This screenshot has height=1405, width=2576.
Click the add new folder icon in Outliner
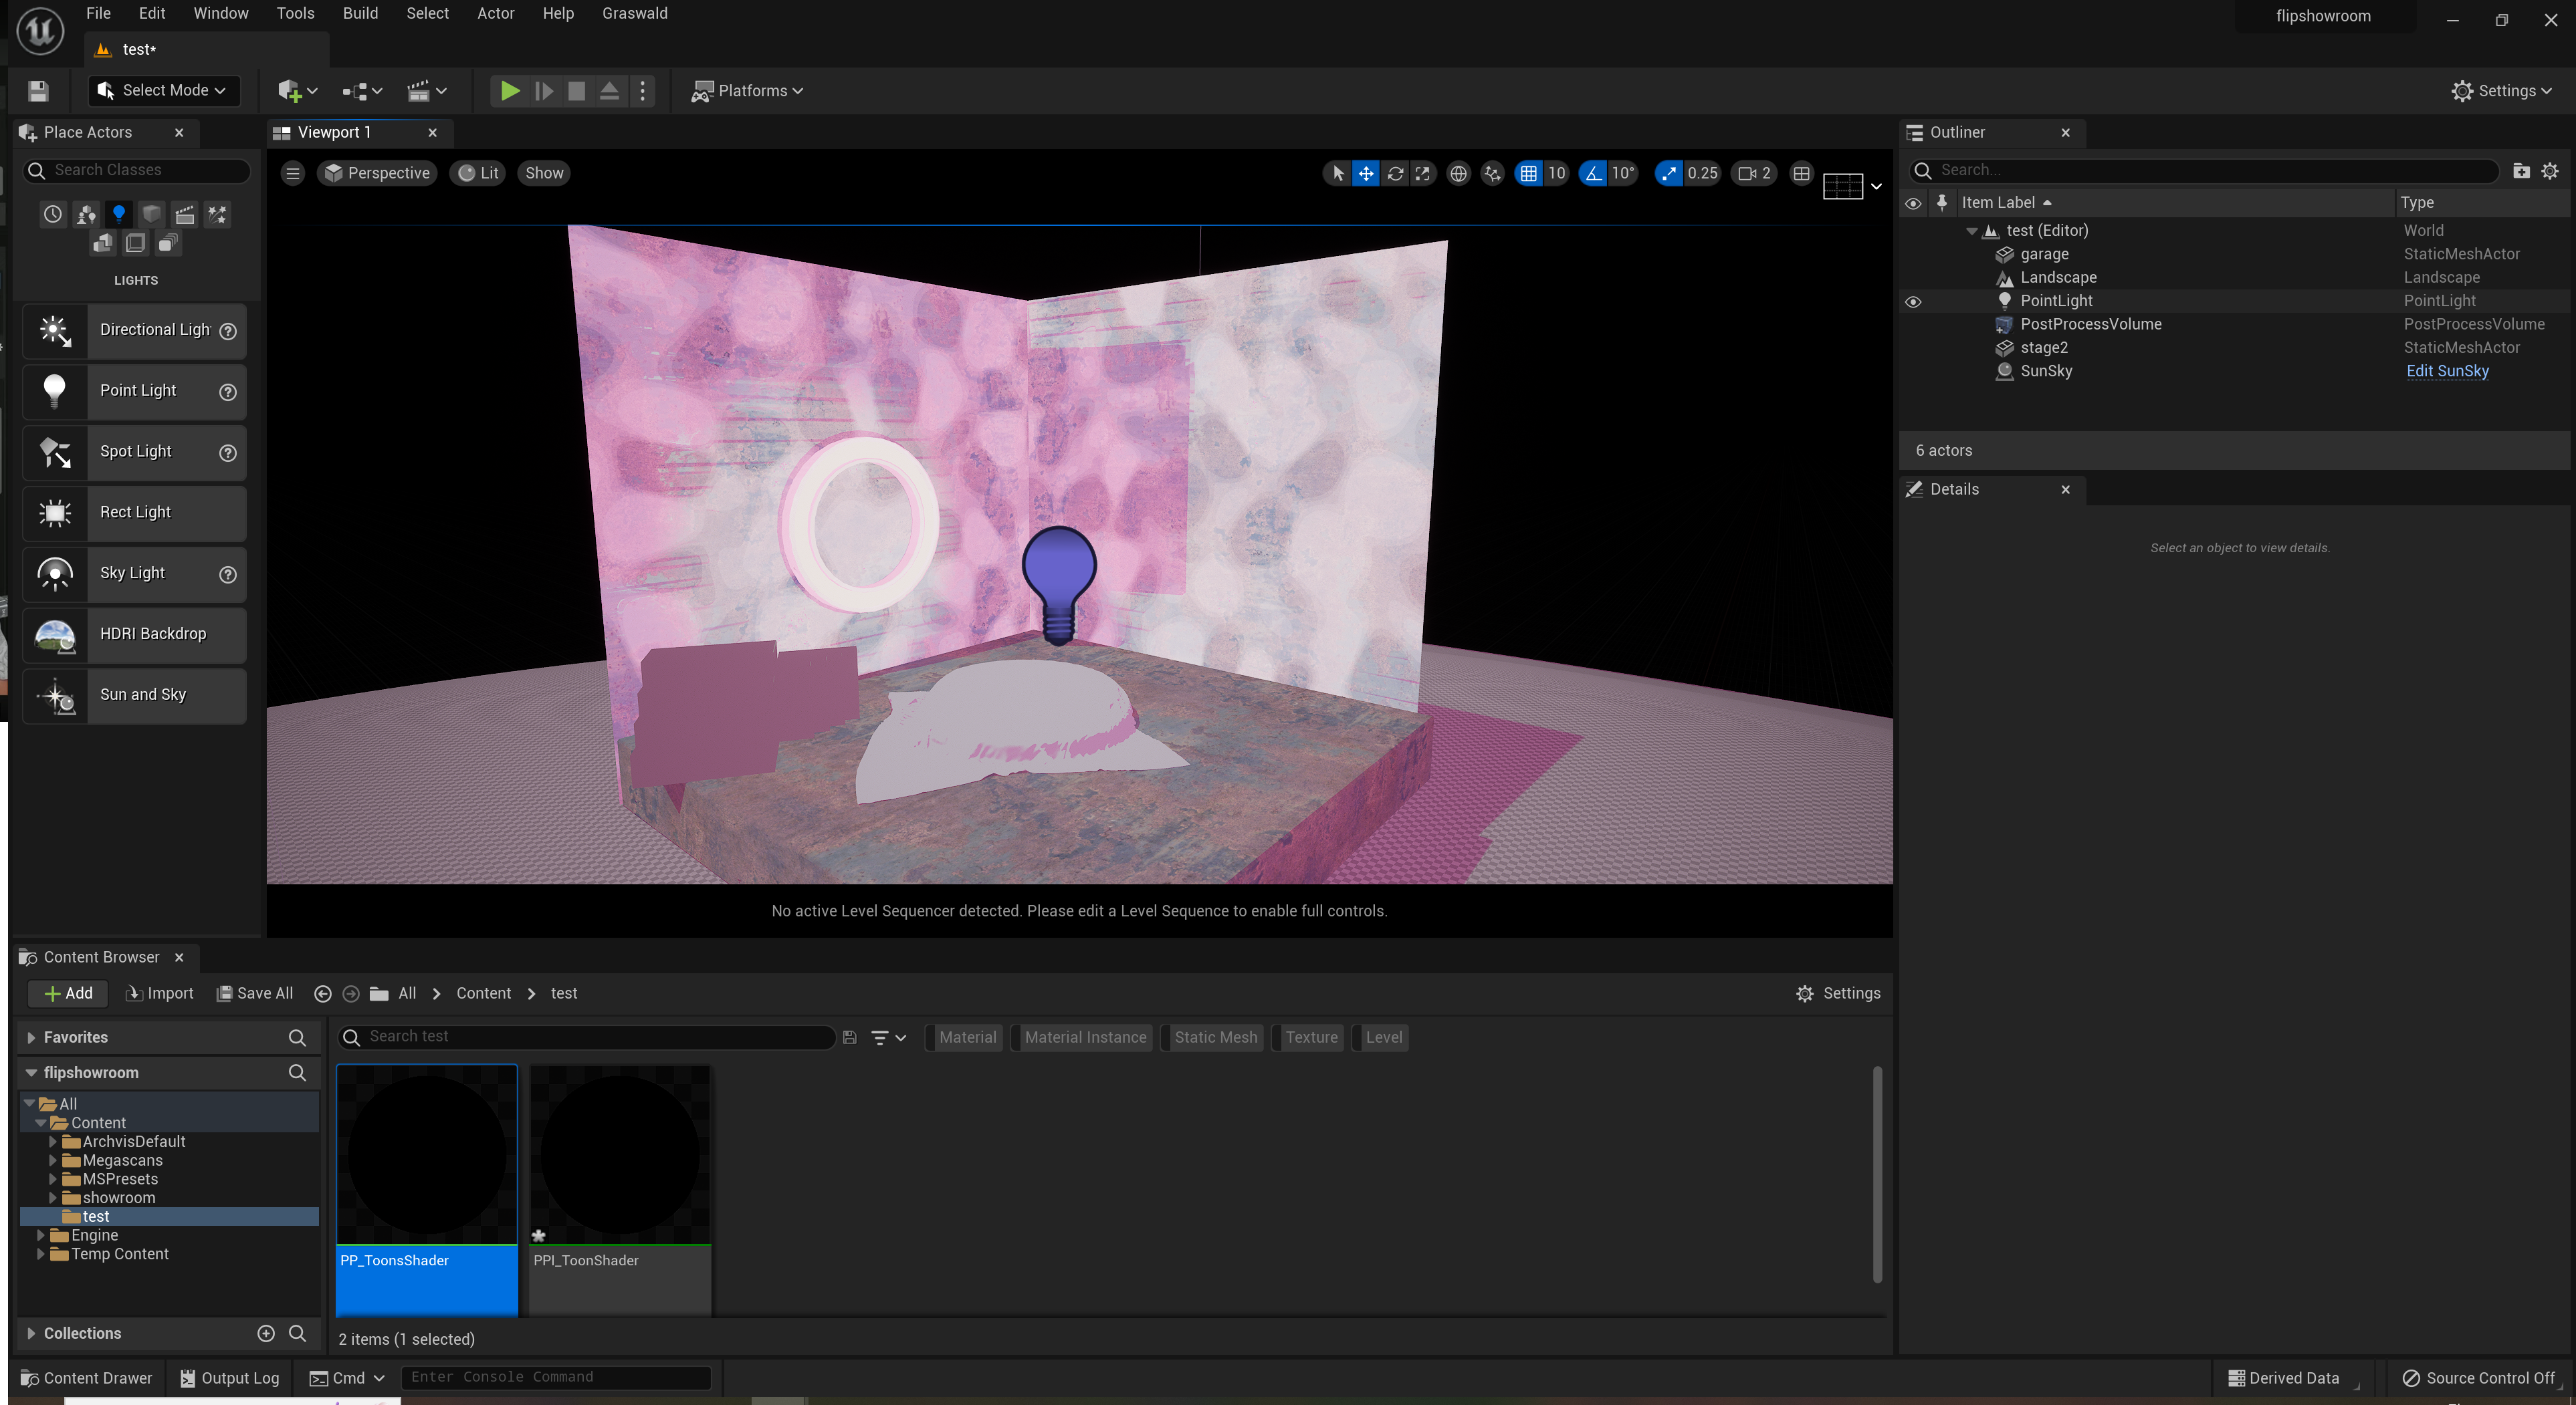tap(2521, 171)
